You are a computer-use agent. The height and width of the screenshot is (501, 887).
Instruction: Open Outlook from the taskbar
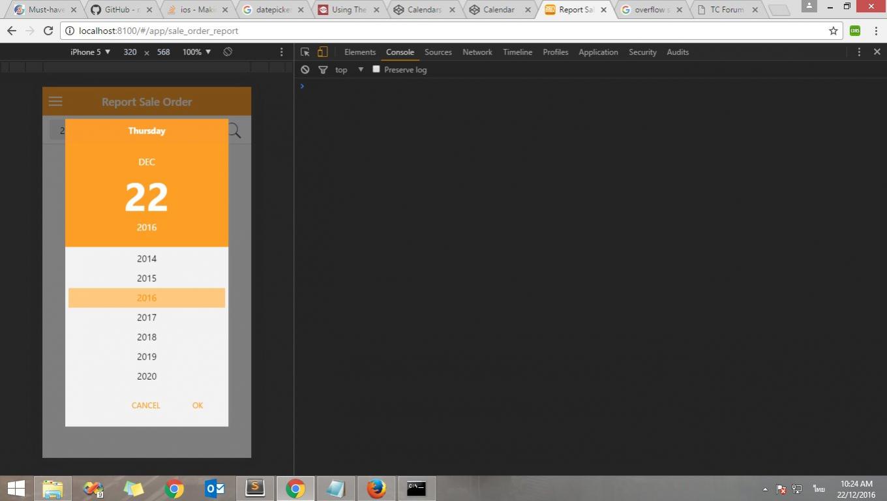[214, 489]
